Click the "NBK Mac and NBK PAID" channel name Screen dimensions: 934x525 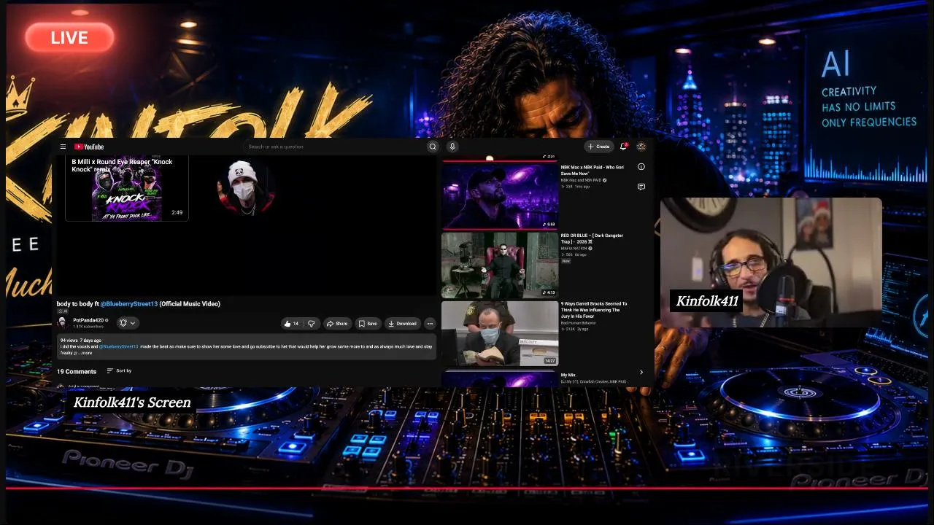(581, 180)
